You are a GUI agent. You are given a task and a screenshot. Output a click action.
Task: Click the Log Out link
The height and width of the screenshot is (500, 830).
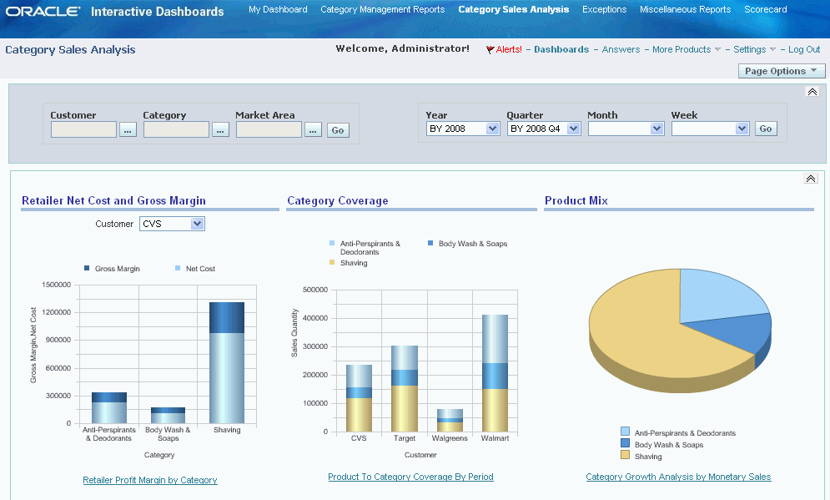coord(804,49)
